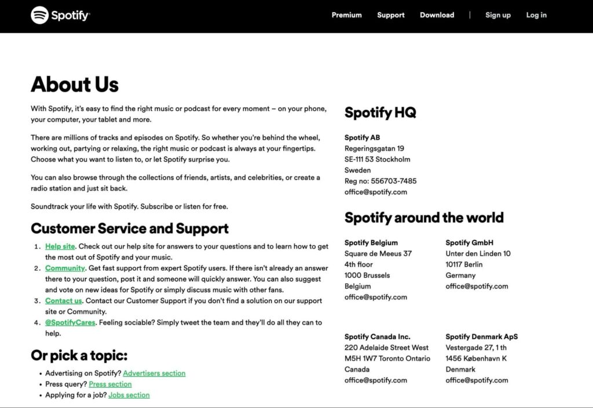The width and height of the screenshot is (593, 408).
Task: Open the Advertisers section link
Action: pyautogui.click(x=154, y=373)
